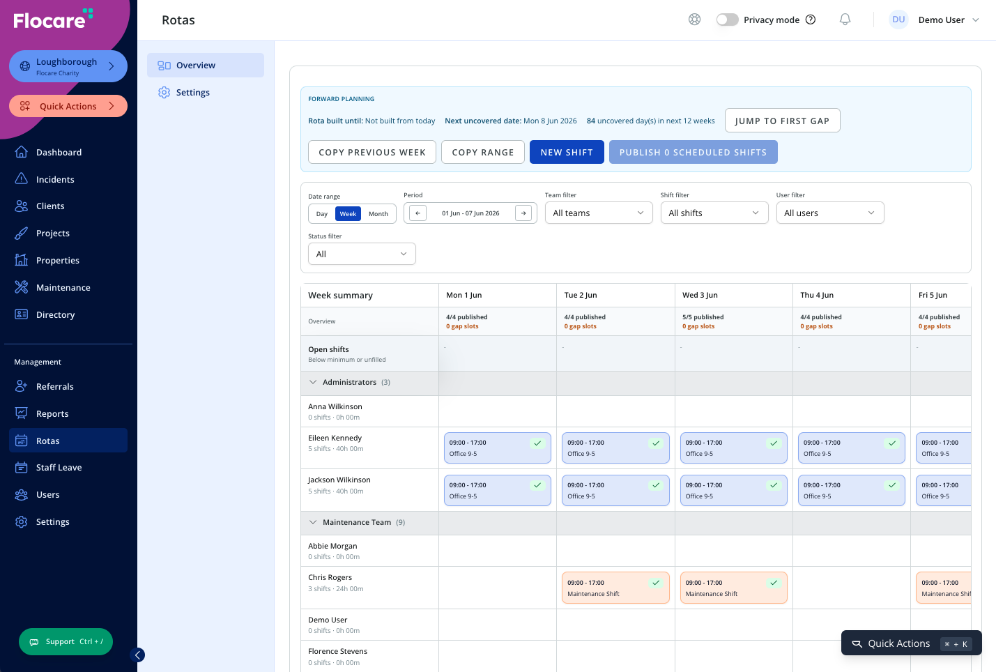Open the User filter dropdown

click(830, 213)
